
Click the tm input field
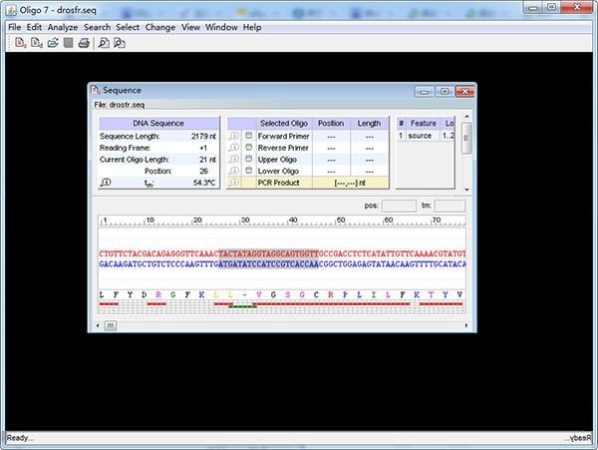[449, 206]
